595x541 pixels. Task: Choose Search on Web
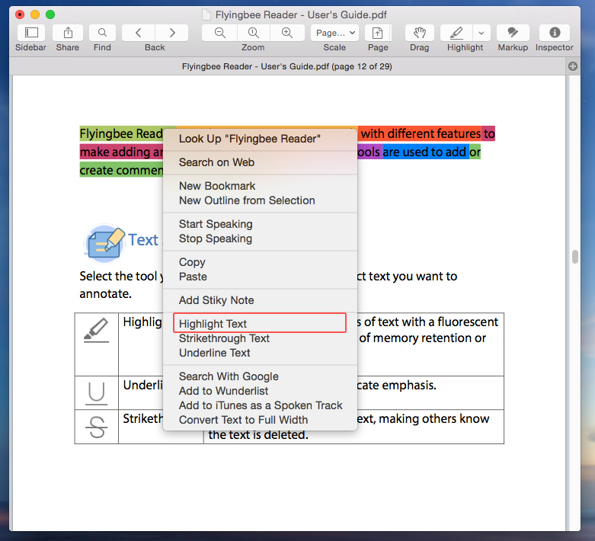(260, 162)
